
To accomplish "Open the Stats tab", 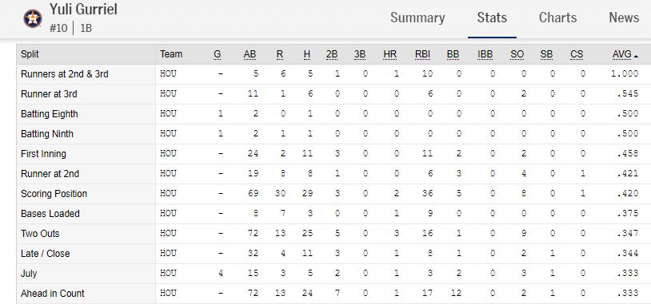I will pyautogui.click(x=492, y=18).
